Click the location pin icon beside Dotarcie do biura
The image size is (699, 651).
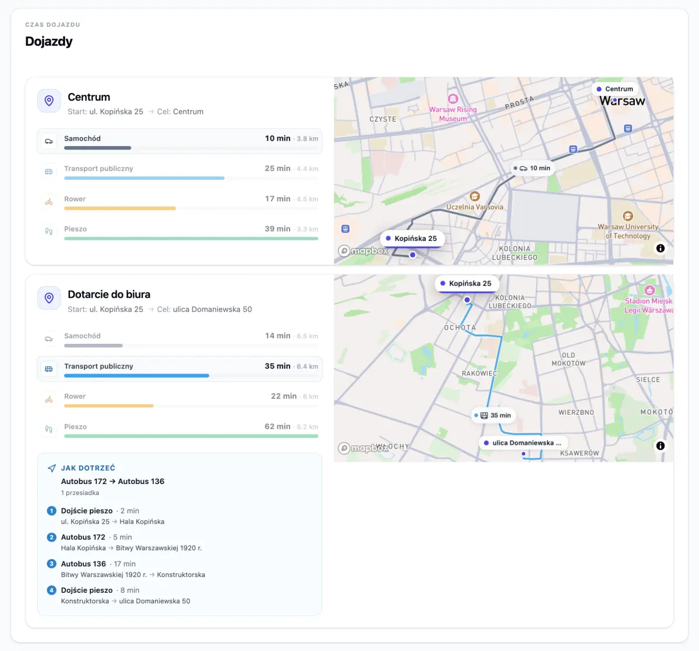tap(49, 298)
